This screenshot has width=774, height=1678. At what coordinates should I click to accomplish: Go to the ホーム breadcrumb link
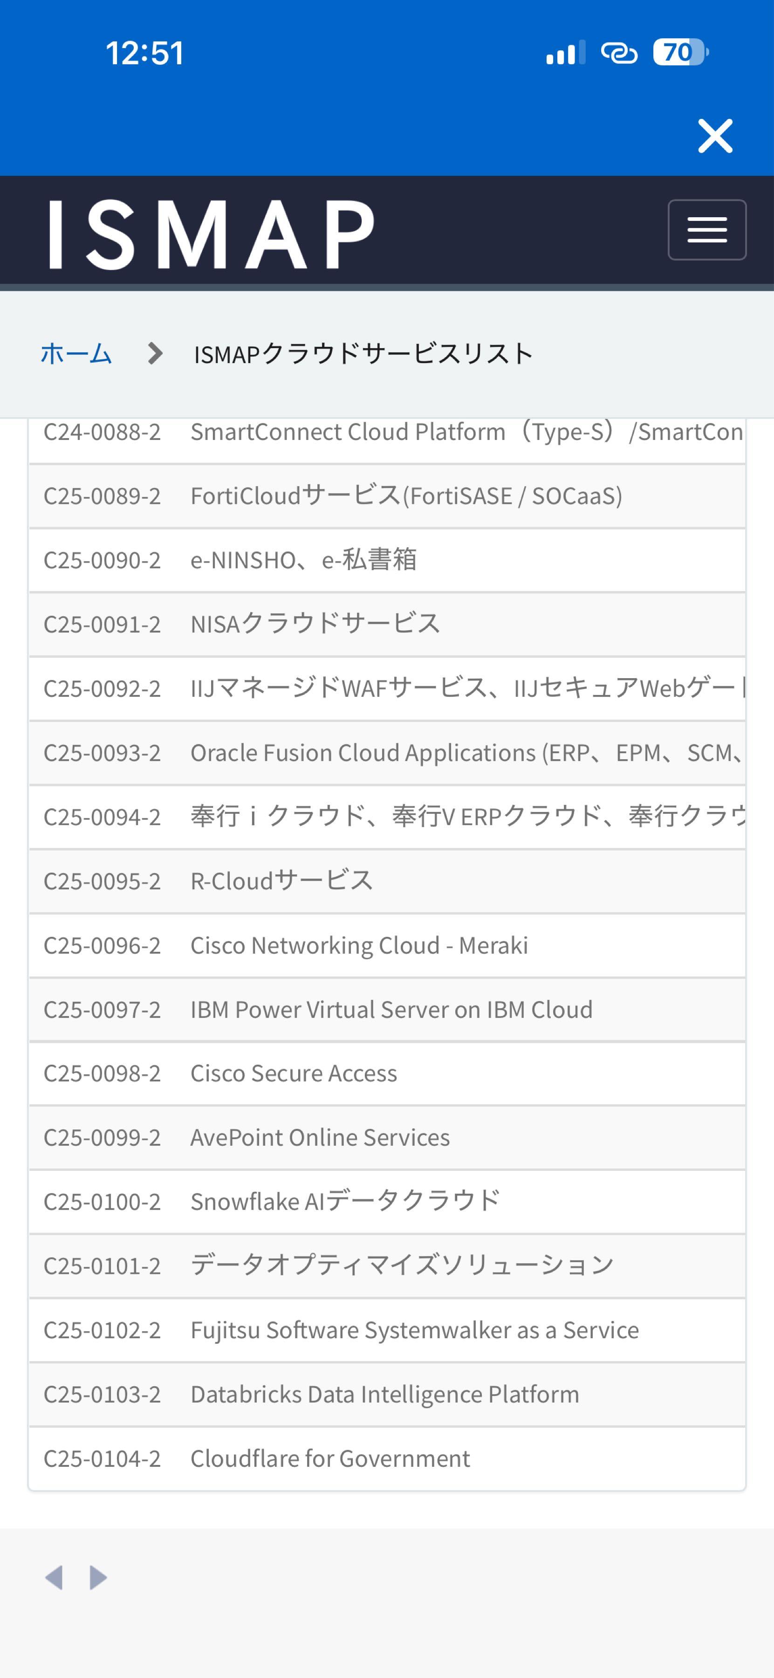pyautogui.click(x=76, y=354)
